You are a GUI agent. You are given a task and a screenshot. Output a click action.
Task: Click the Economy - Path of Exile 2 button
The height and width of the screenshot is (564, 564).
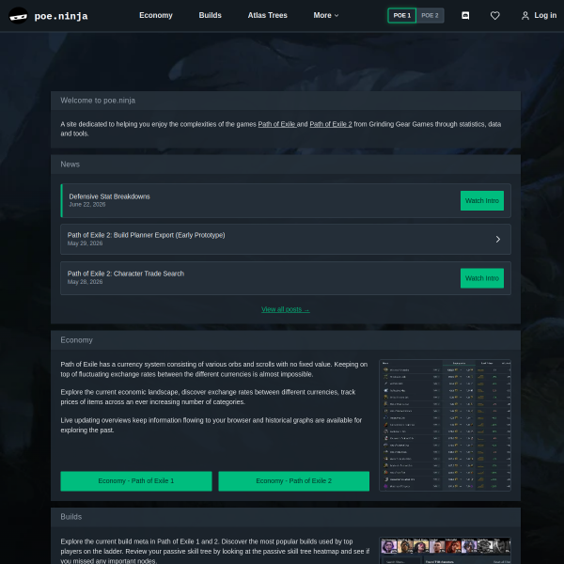[x=293, y=481]
